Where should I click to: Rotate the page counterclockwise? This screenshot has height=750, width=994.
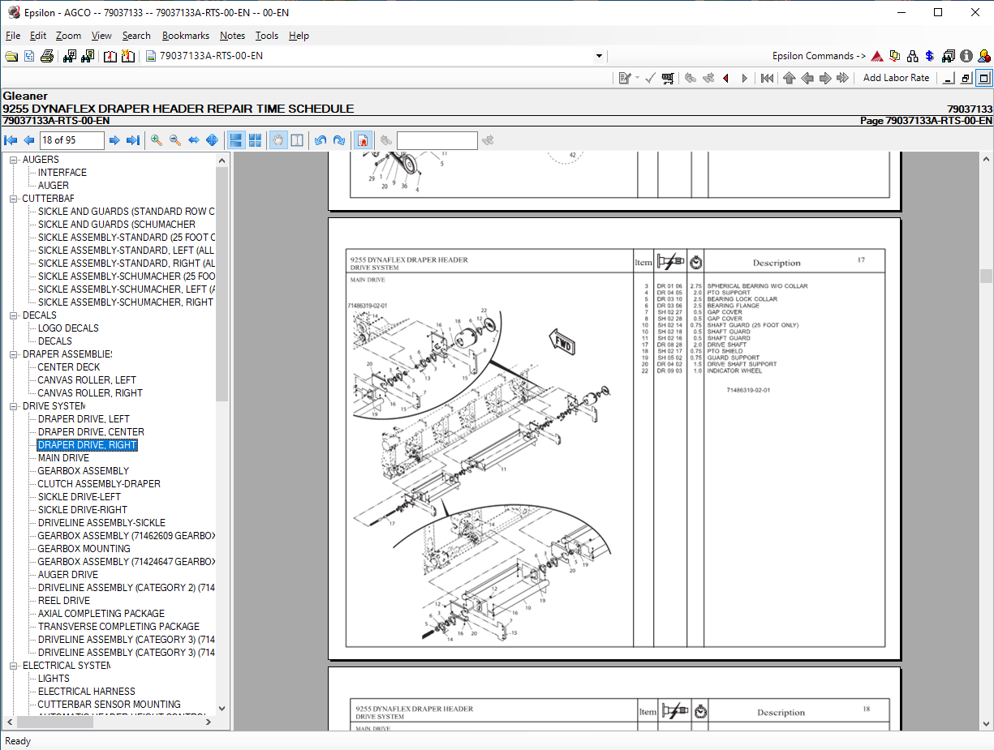pyautogui.click(x=321, y=140)
